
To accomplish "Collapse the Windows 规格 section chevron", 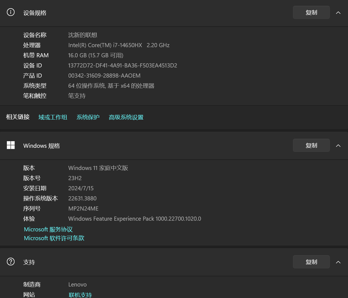I will coord(338,146).
